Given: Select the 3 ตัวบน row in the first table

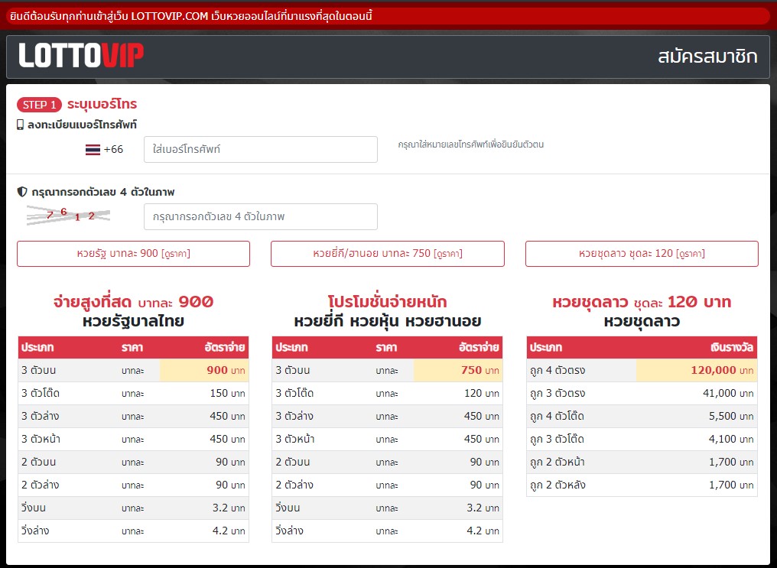Looking at the screenshot, I should [132, 370].
